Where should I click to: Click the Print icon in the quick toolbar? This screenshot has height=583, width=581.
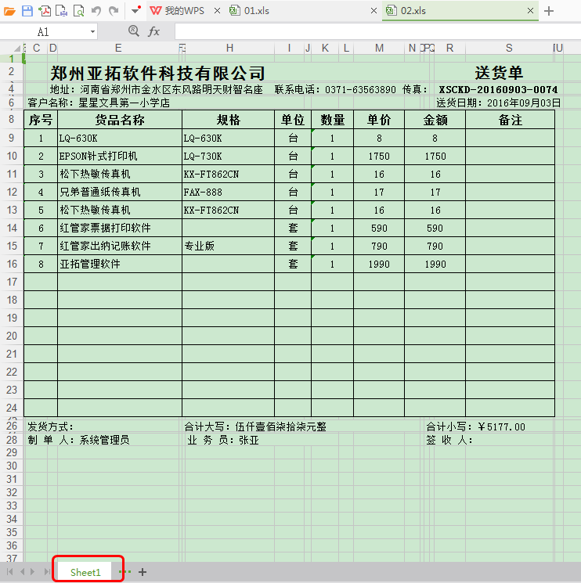(x=62, y=11)
